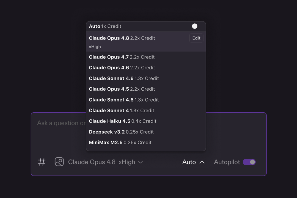The width and height of the screenshot is (297, 198).
Task: Pick Claude Sonnet 4.6 model
Action: point(146,78)
